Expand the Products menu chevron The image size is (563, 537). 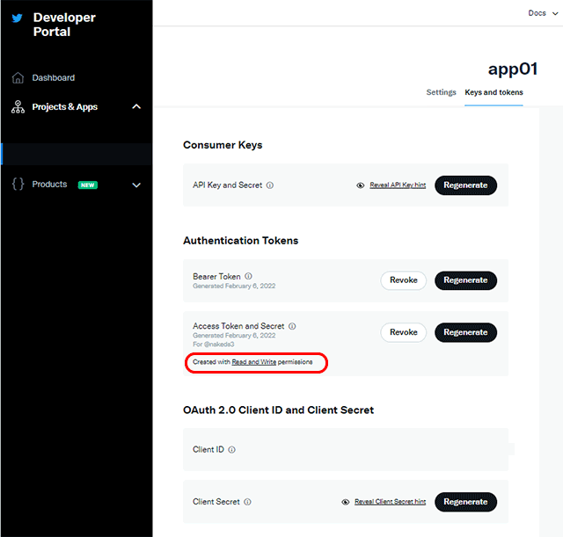pyautogui.click(x=136, y=185)
